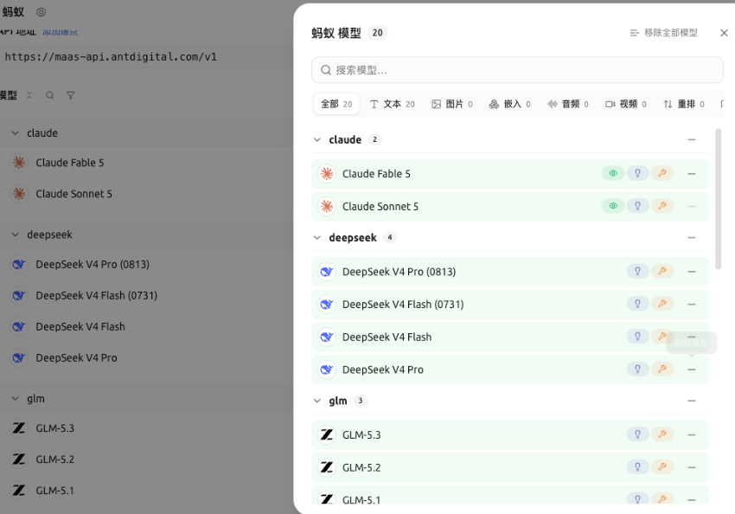Select the 音频 tab
The image size is (735, 514).
(568, 104)
